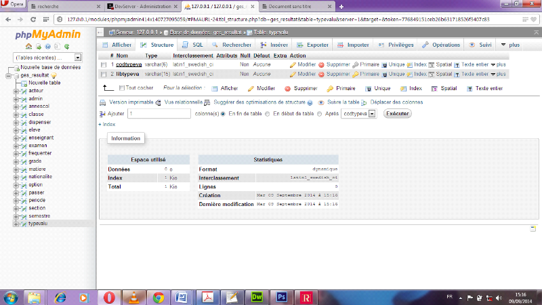Check the codtypeva column checkbox
The width and height of the screenshot is (542, 305).
point(104,64)
